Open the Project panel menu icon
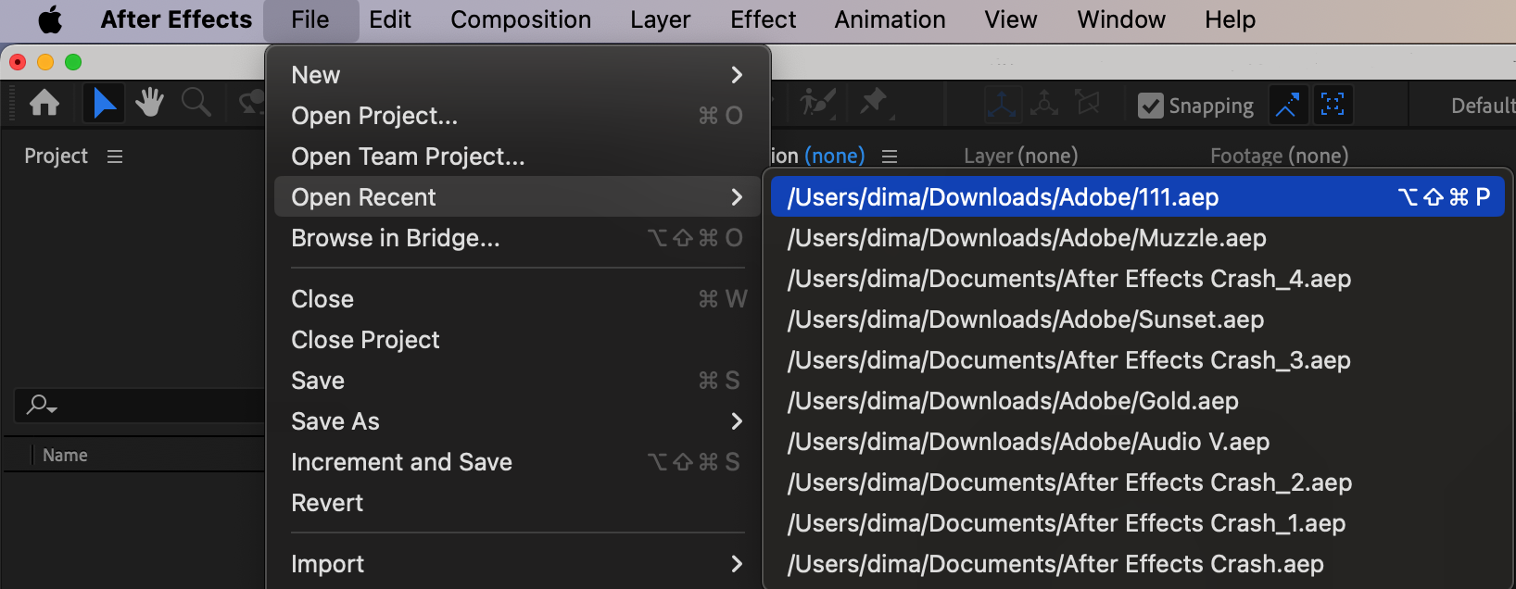Image resolution: width=1516 pixels, height=589 pixels. click(115, 157)
